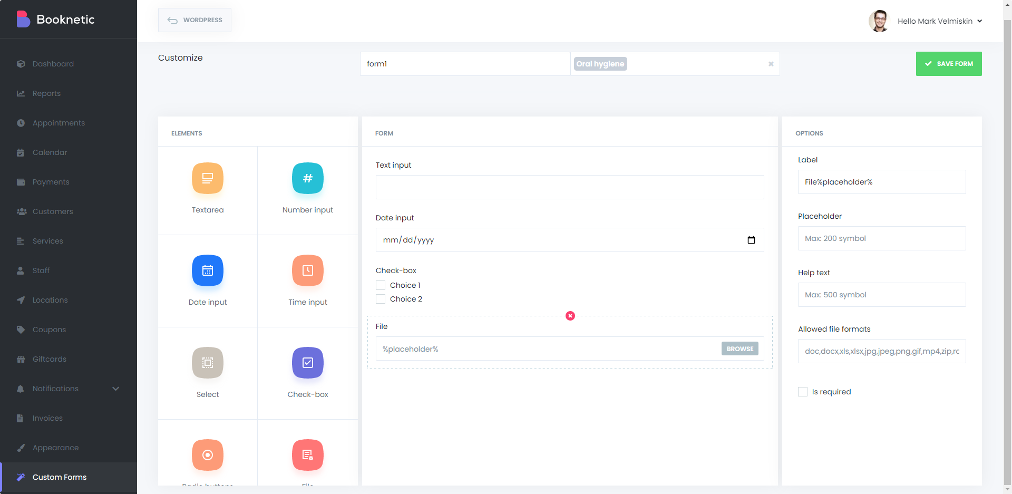Open Payments from the sidebar icon
This screenshot has height=494, width=1012.
pyautogui.click(x=21, y=182)
